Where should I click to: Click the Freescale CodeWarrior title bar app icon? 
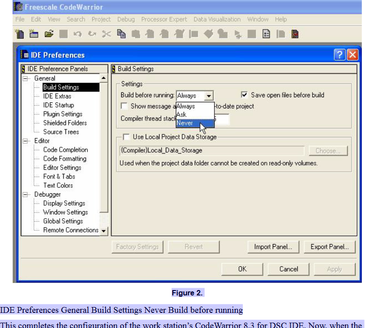(x=18, y=7)
